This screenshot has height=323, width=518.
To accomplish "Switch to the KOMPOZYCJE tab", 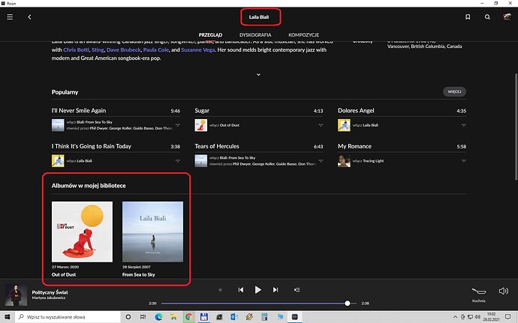I will click(x=303, y=34).
